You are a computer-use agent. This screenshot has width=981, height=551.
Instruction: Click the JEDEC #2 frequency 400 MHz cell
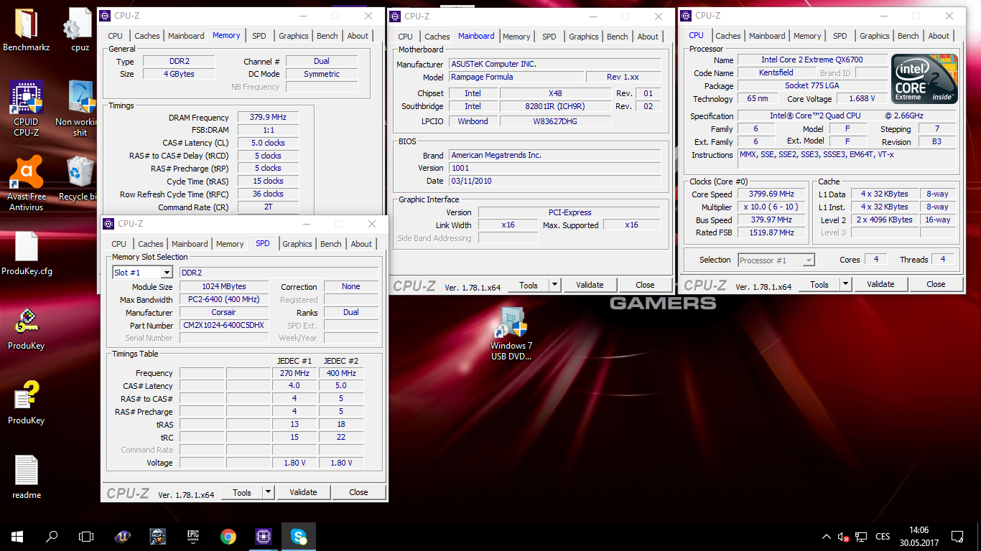[x=341, y=373]
